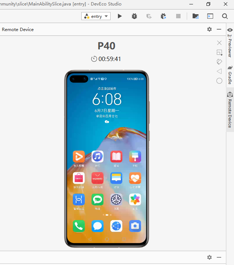Tap the add city weather text
The width and height of the screenshot is (234, 265).
pos(107,88)
